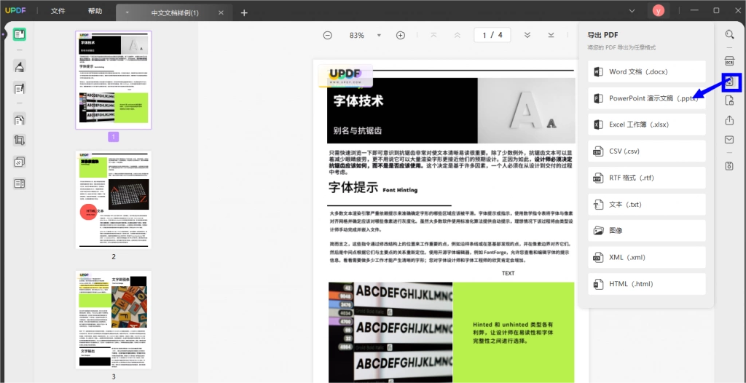Open the 帮助 menu
Image resolution: width=746 pixels, height=383 pixels.
(x=95, y=11)
